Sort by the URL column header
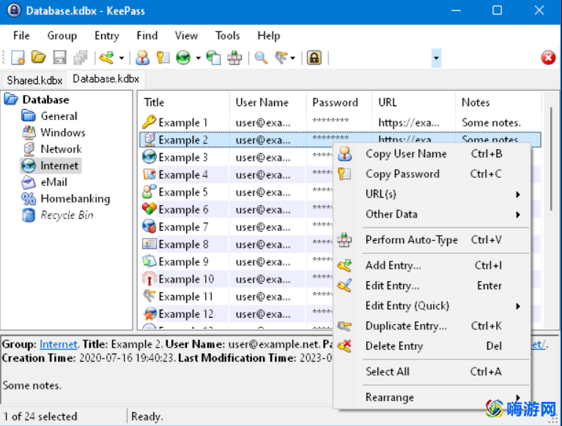 point(414,102)
